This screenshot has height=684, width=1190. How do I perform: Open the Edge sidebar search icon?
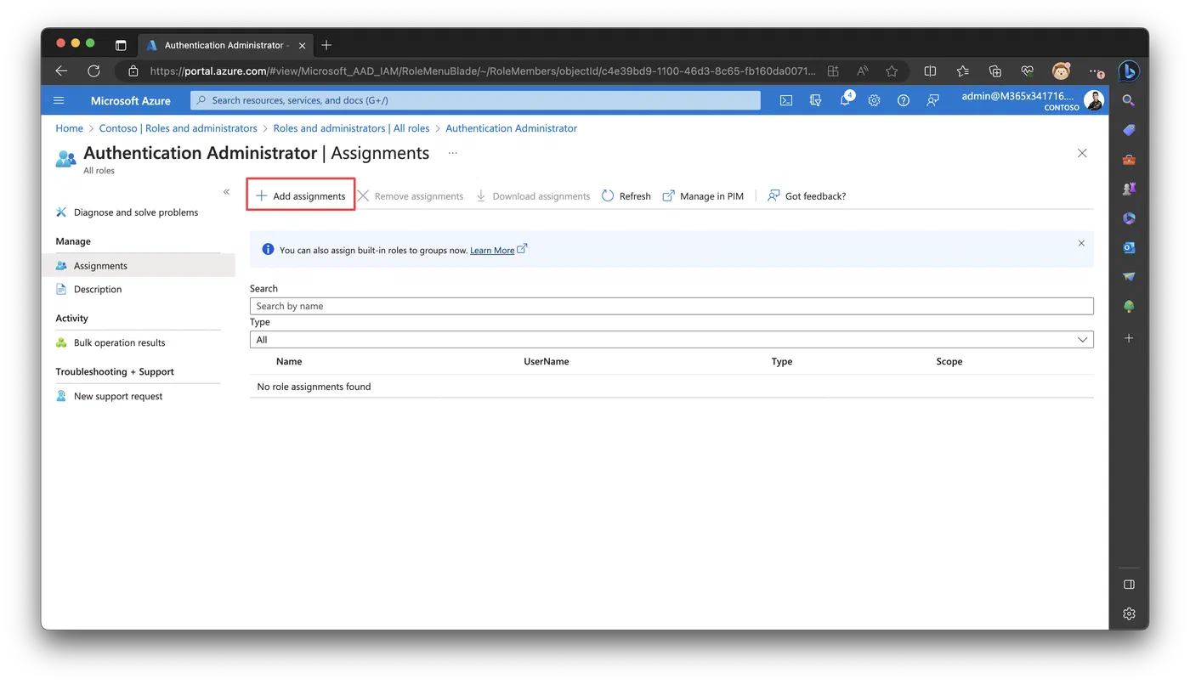click(x=1129, y=100)
